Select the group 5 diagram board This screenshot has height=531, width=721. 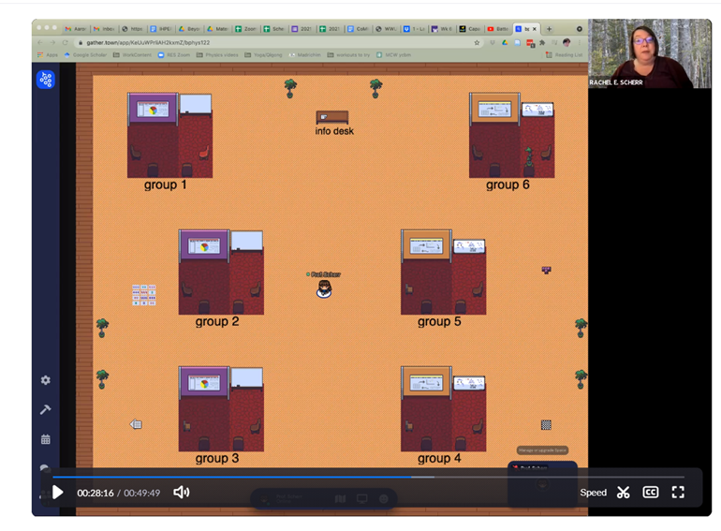[x=426, y=246]
